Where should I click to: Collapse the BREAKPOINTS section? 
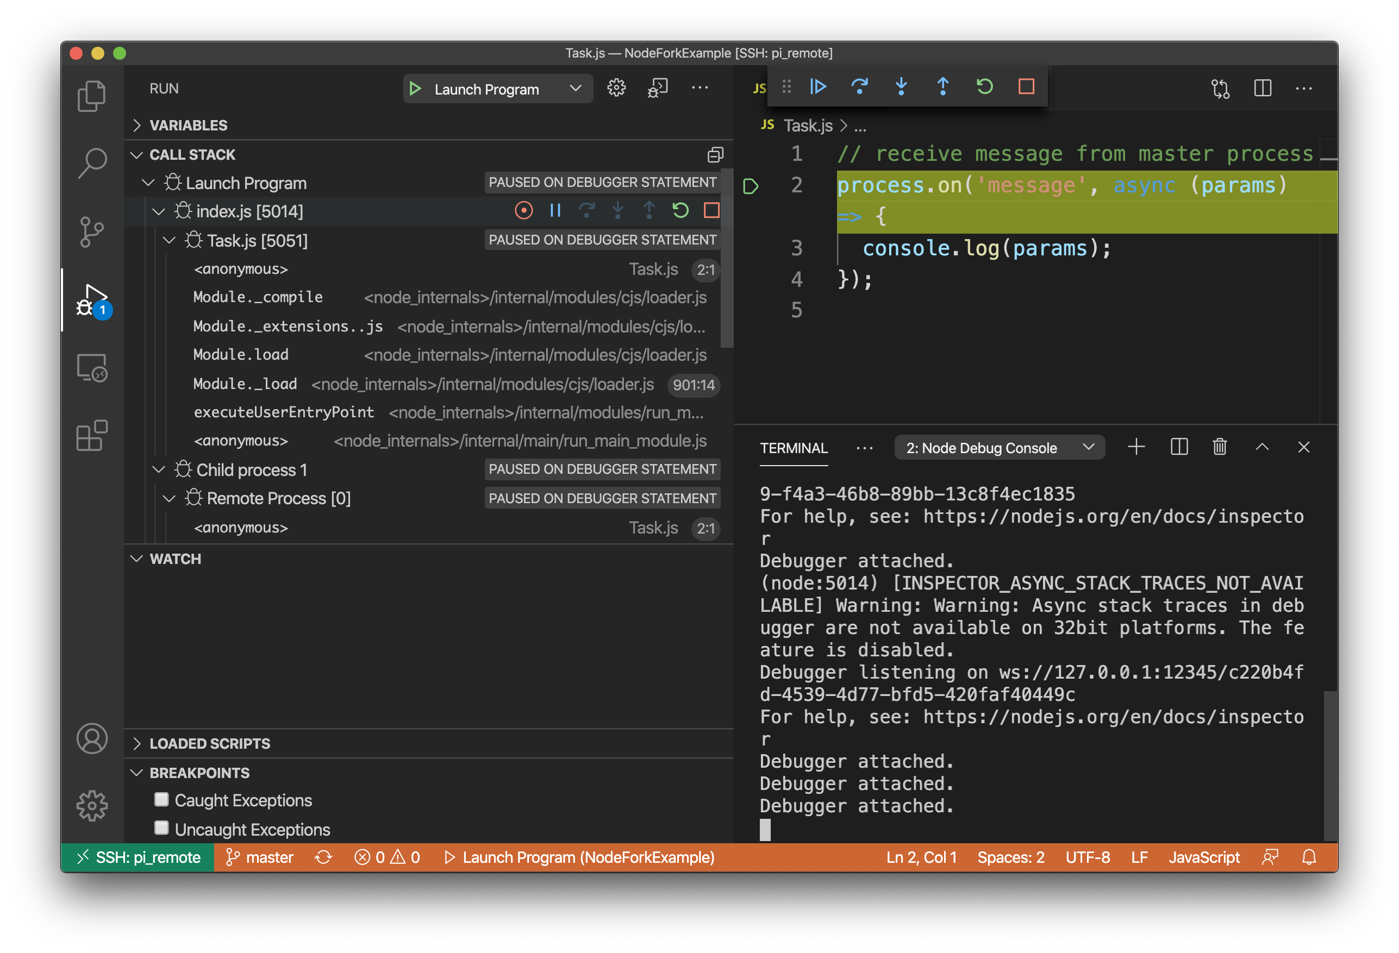pyautogui.click(x=429, y=773)
